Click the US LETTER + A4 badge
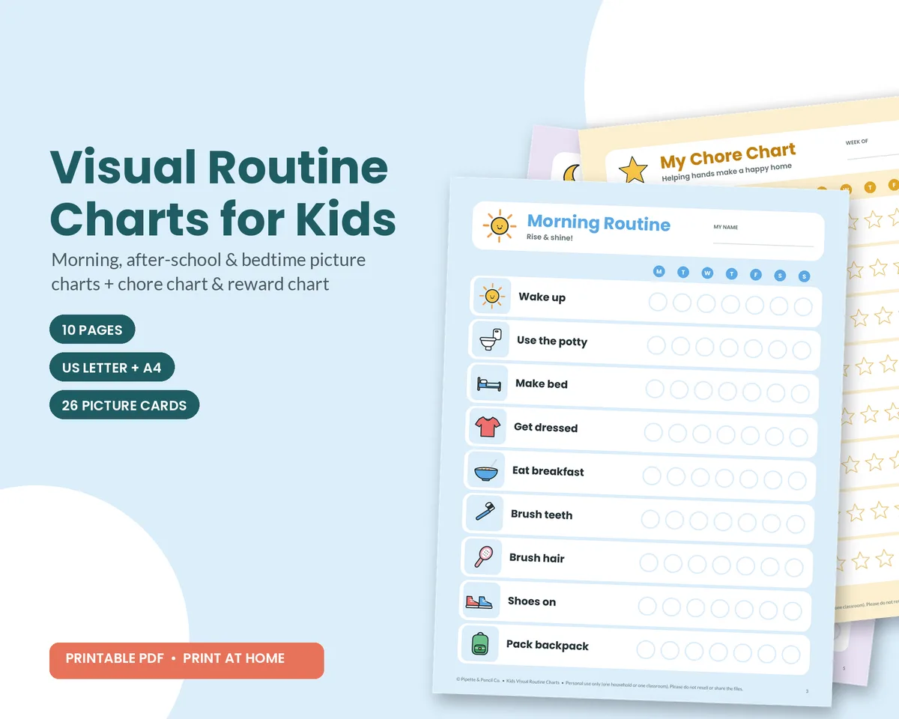Screen dimensions: 899x719 pos(112,368)
